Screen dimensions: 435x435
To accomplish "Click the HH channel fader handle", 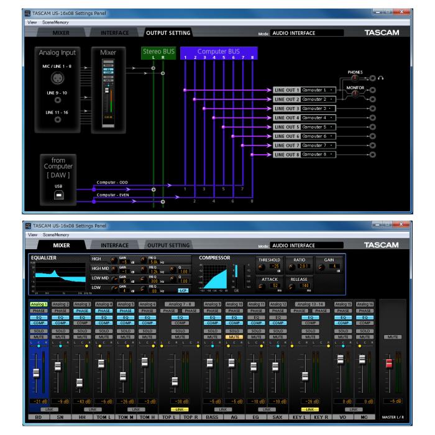I will 80,383.
